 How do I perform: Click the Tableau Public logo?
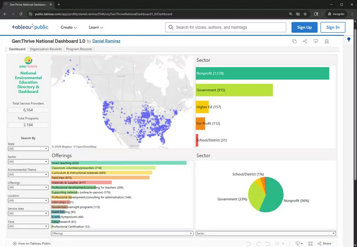[30, 27]
